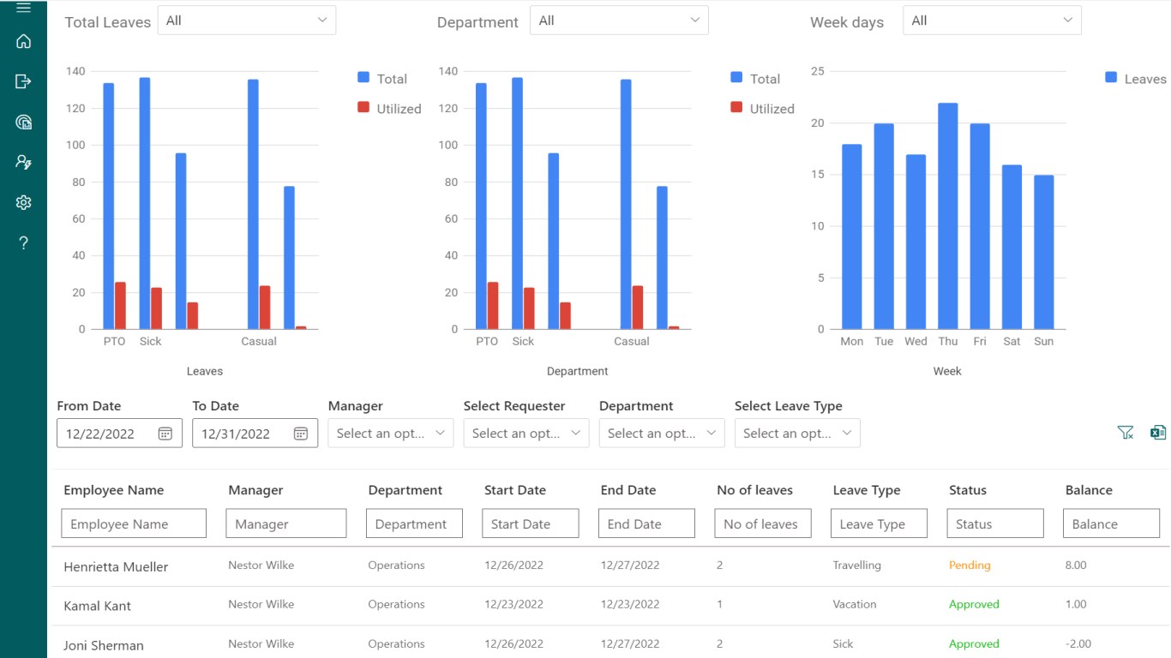Viewport: 1171px width, 658px height.
Task: Open the Manager filter dropdown
Action: pos(391,434)
